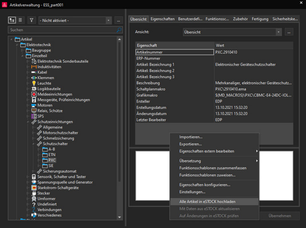Click the Elektrotechnik Sonderbauteile icon
The width and height of the screenshot is (306, 228).
point(34,61)
